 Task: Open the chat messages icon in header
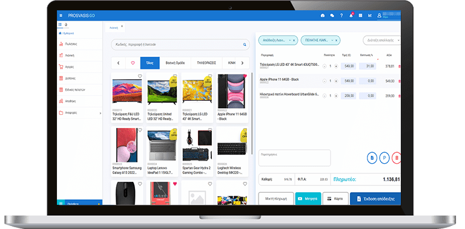tap(332, 16)
